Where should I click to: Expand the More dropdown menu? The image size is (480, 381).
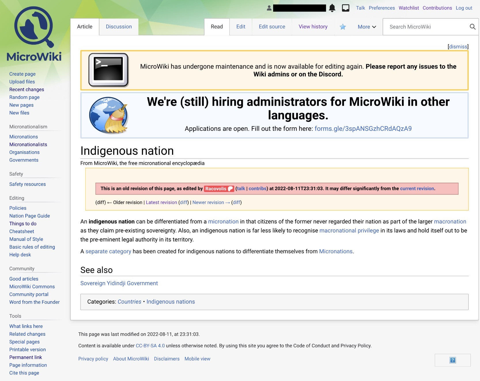pos(367,27)
